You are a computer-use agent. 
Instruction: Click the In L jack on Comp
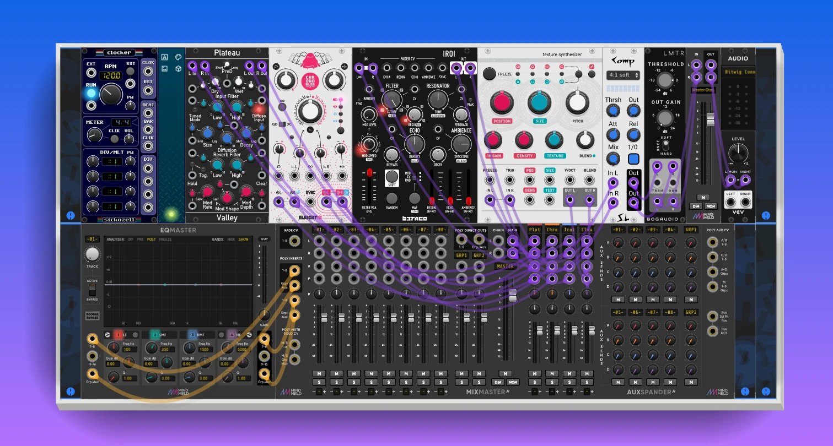tap(613, 182)
